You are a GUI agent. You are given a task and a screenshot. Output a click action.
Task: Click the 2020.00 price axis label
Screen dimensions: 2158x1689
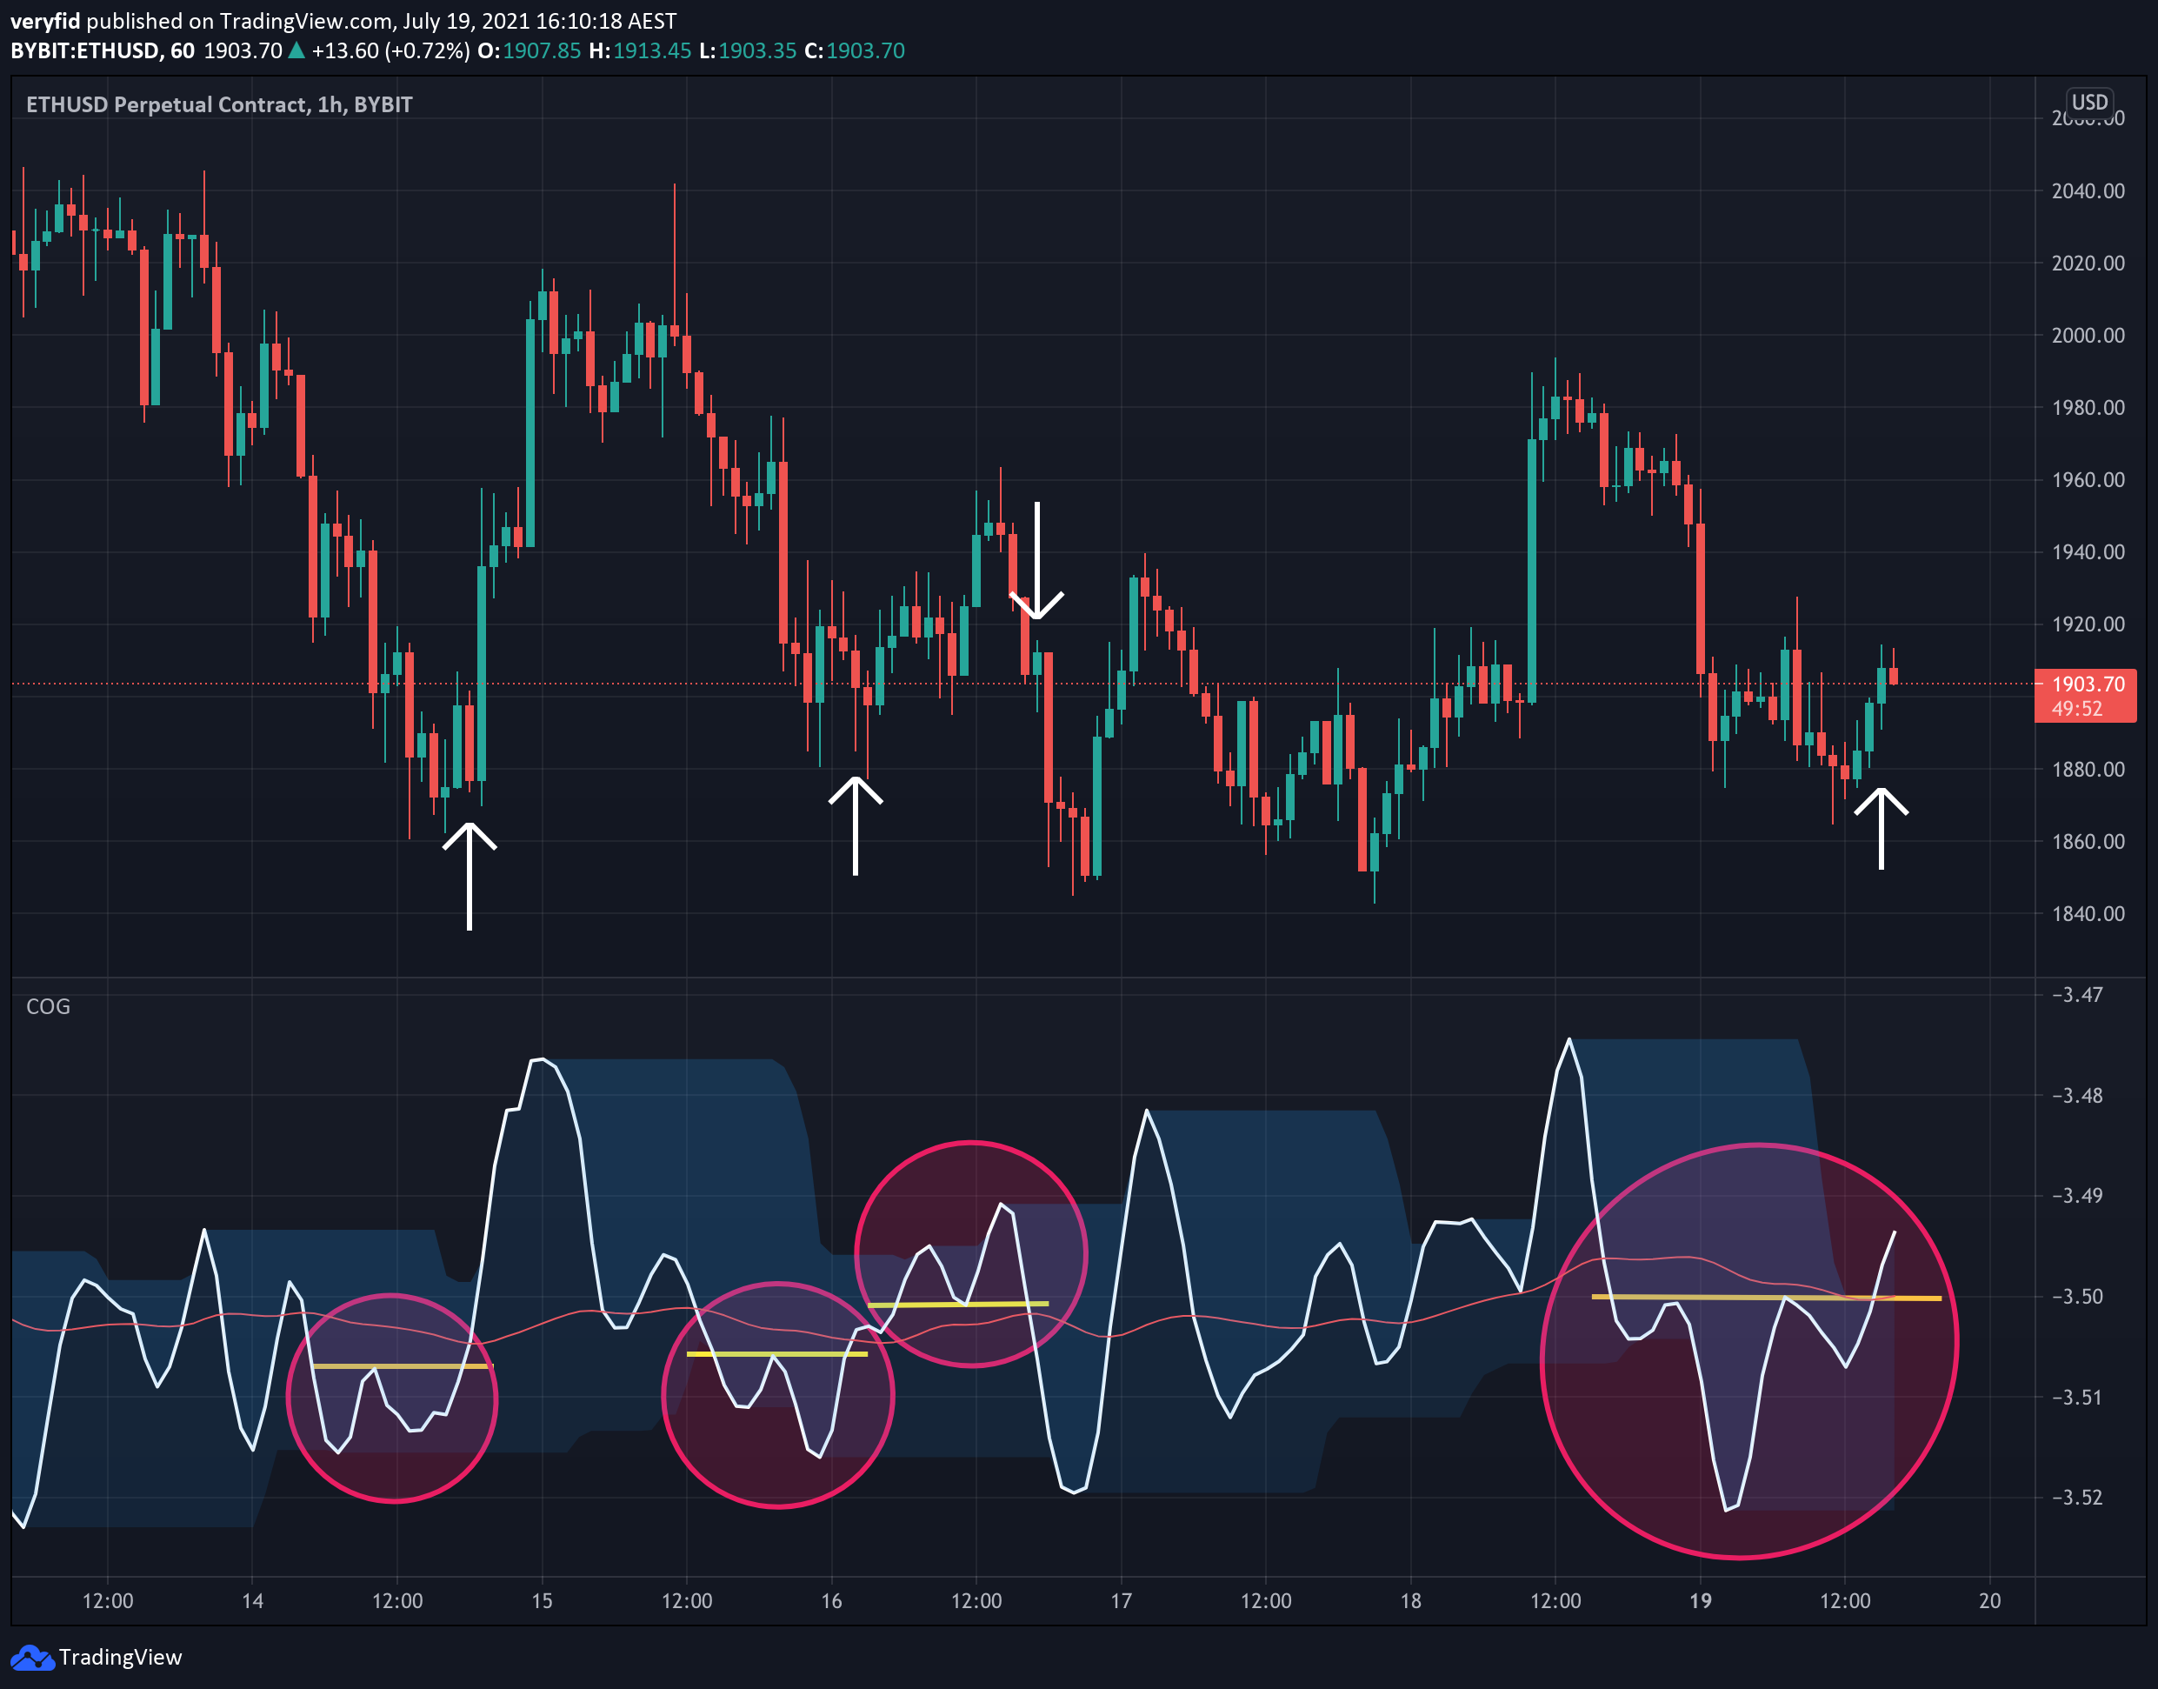click(2088, 263)
